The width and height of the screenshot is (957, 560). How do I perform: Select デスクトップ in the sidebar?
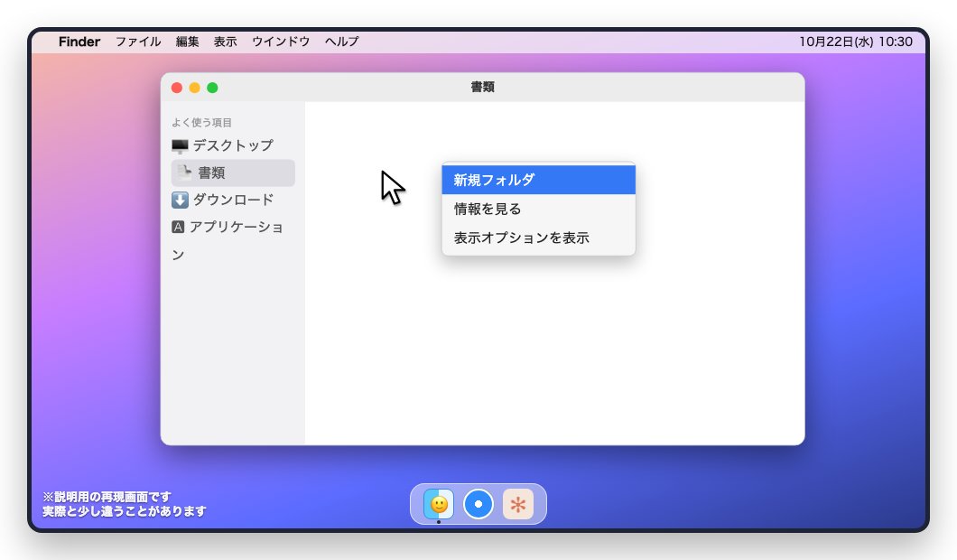click(x=233, y=145)
